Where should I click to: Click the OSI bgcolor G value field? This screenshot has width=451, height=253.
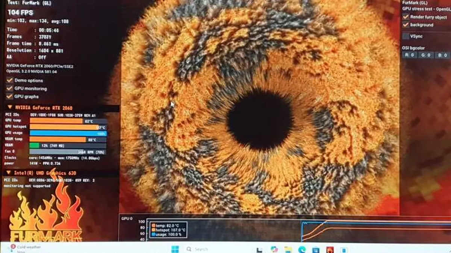[x=425, y=55]
